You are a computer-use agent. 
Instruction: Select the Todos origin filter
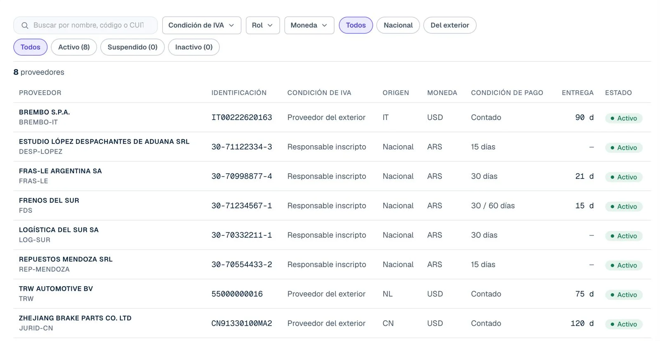click(356, 26)
